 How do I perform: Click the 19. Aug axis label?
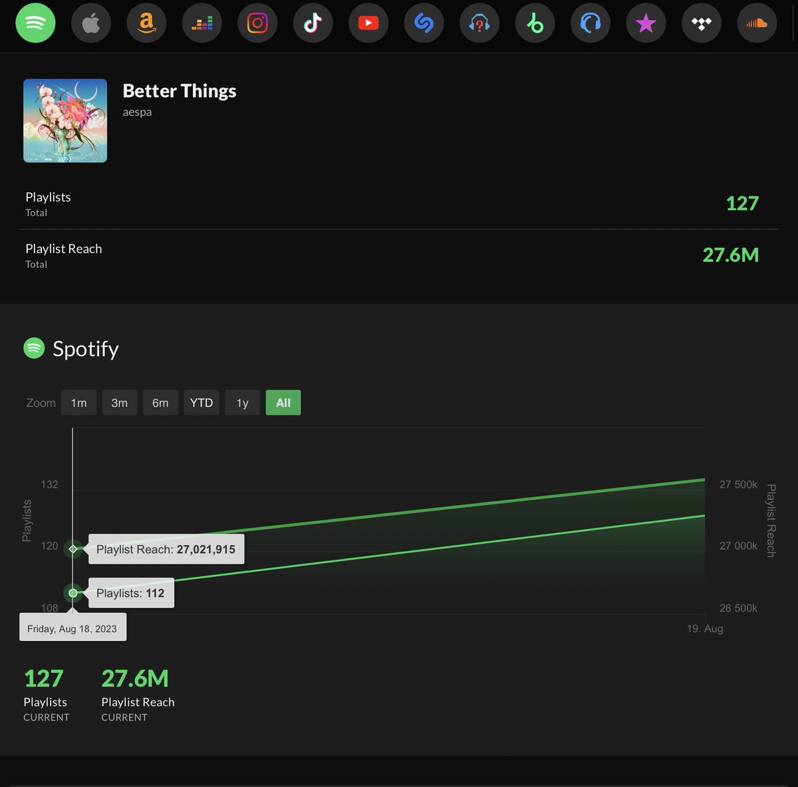click(x=705, y=628)
